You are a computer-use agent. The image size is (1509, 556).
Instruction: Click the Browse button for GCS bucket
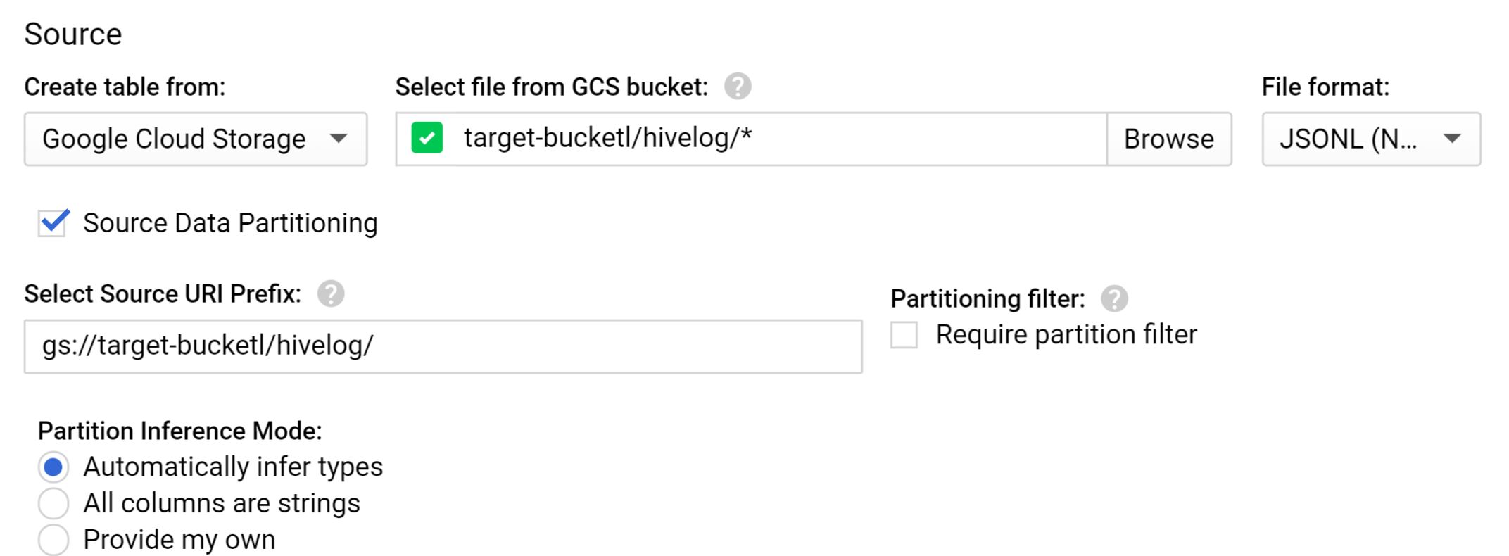(1169, 139)
